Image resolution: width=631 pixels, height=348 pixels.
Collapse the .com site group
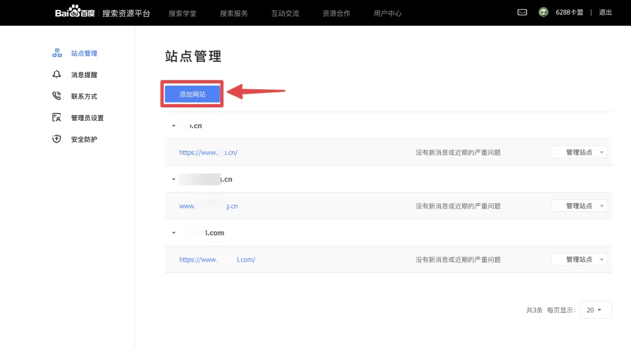click(174, 233)
